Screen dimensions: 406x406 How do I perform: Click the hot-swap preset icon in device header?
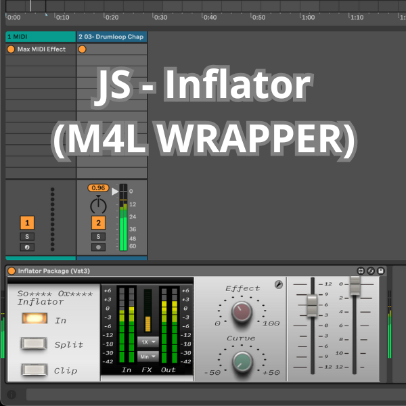pyautogui.click(x=371, y=271)
